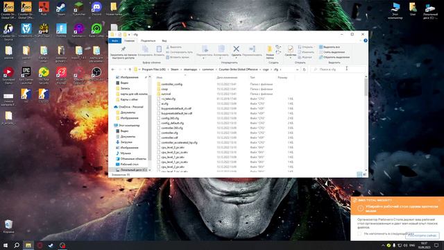Switch to the Главная (Home) ribbon tab
Viewport: 444px width, 250px height.
(x=130, y=41)
